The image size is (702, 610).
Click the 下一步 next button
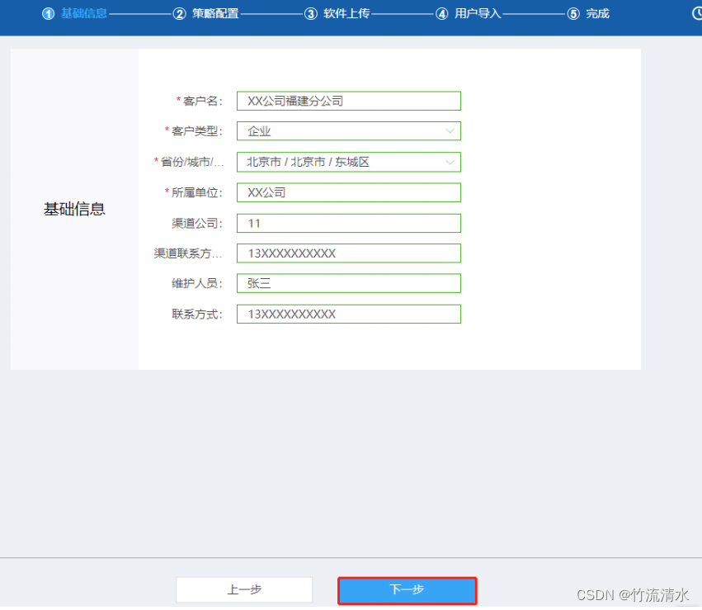point(407,590)
